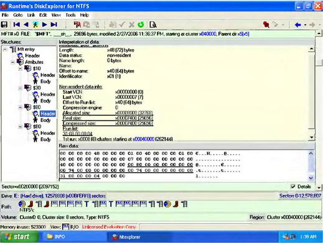Image resolution: width=323 pixels, height=243 pixels.
Task: Click the interpretation pane scroll down arrow
Action: click(x=312, y=137)
